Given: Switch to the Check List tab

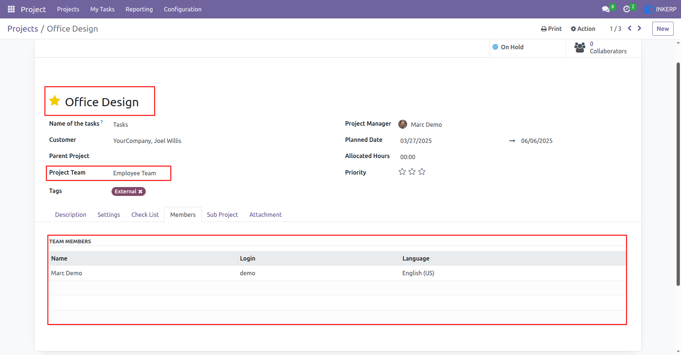Looking at the screenshot, I should point(145,215).
